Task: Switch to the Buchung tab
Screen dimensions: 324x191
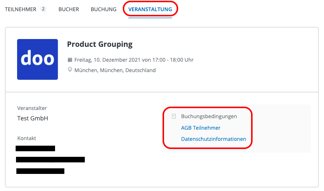Action: (103, 9)
